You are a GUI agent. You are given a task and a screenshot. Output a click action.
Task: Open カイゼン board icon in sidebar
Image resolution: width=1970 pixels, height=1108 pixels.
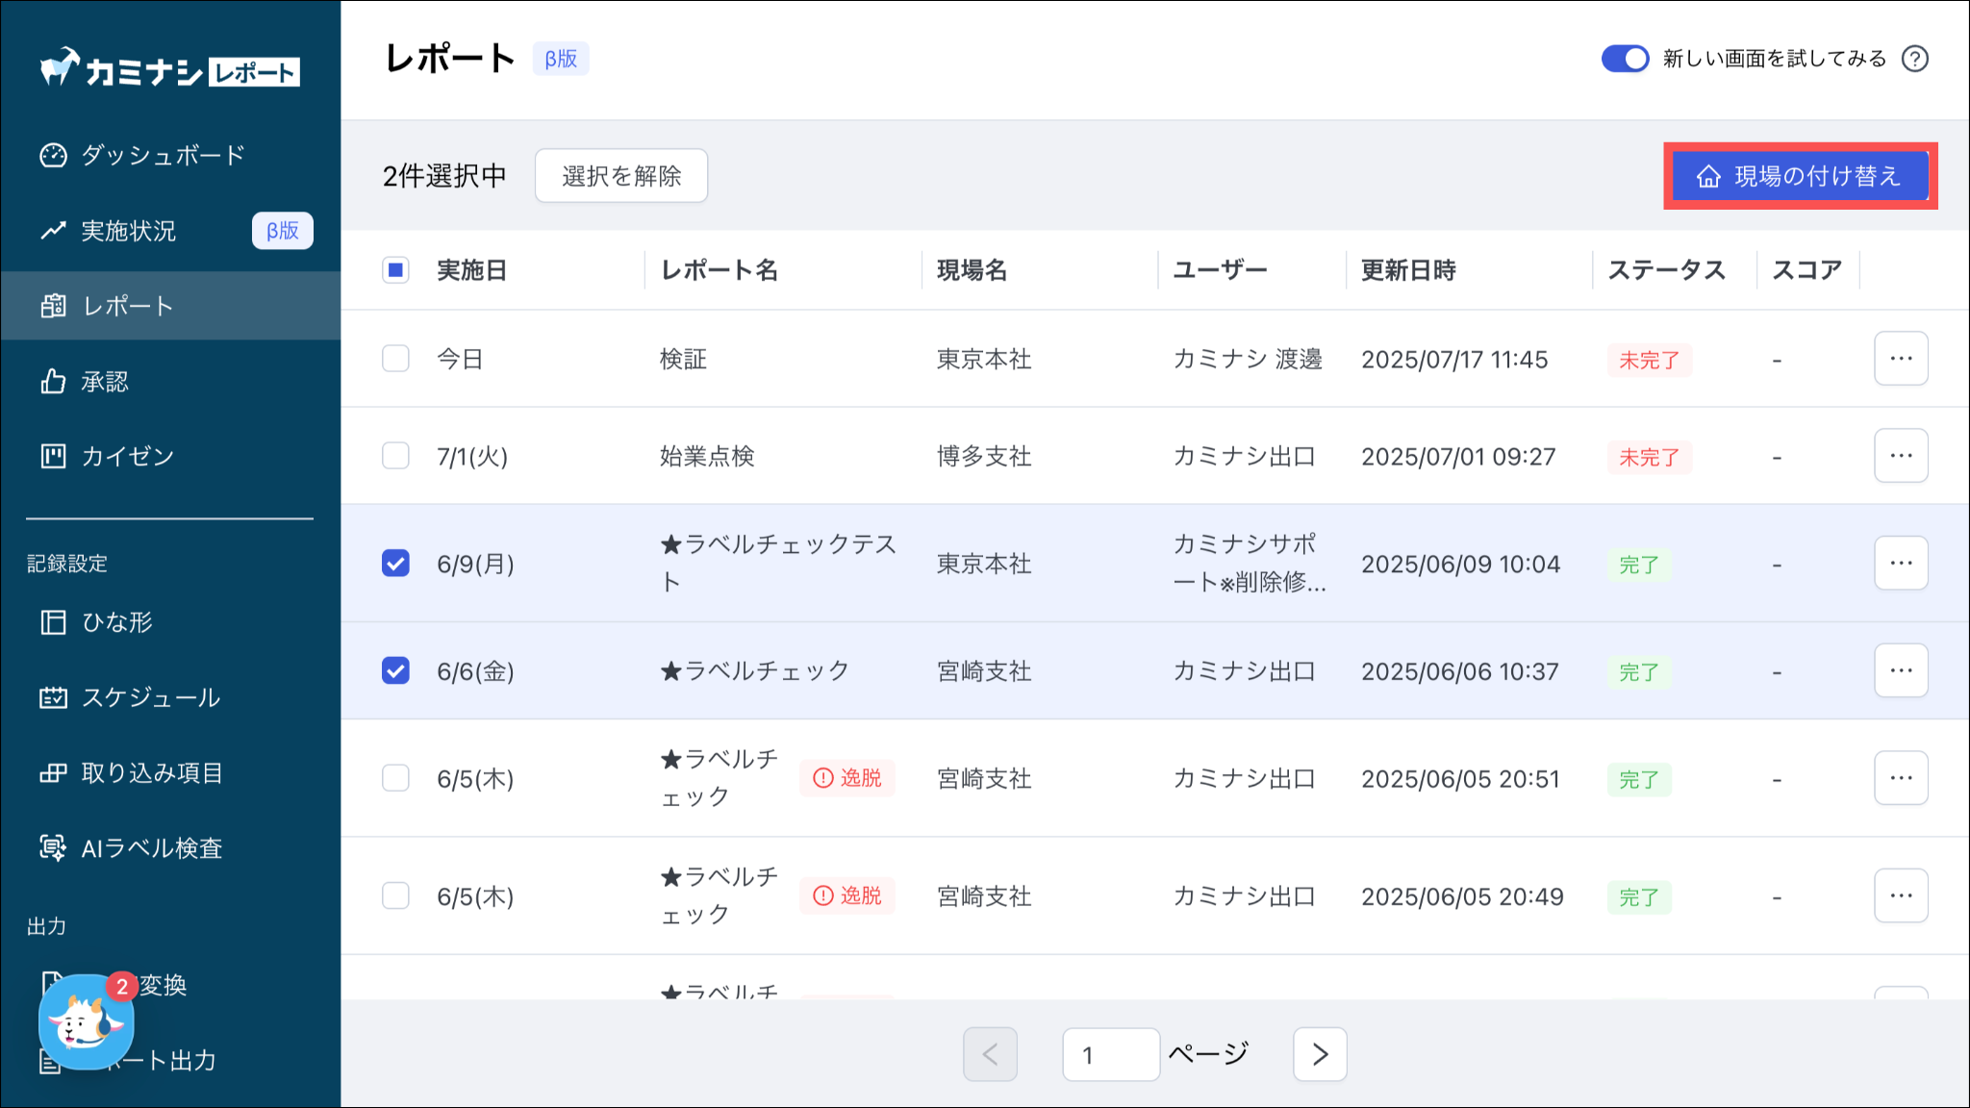53,456
